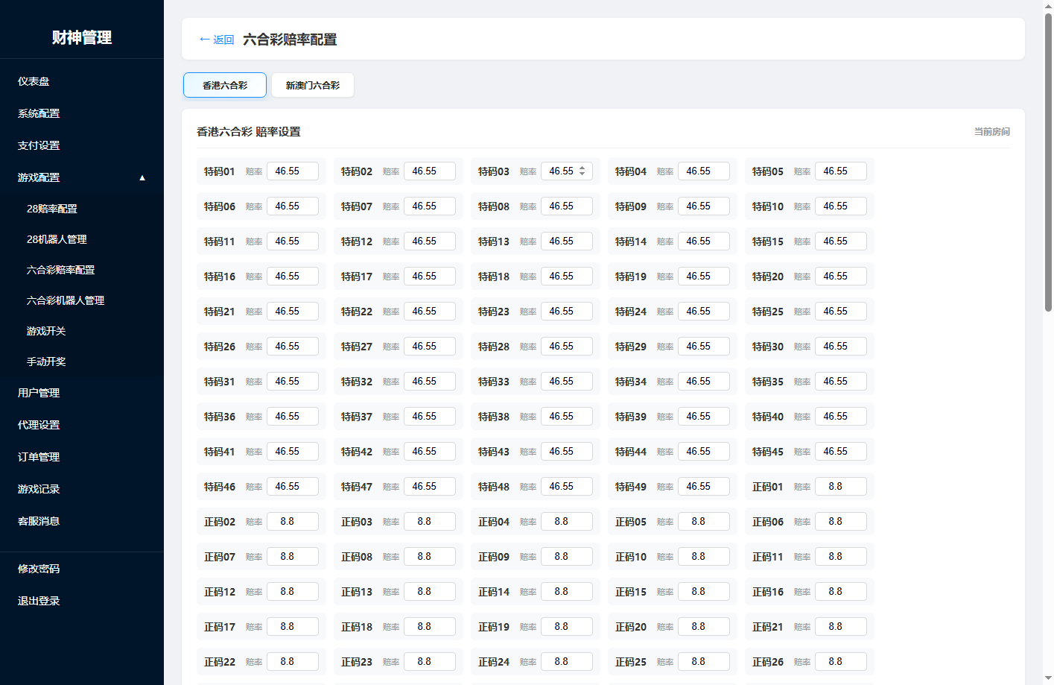Screen dimensions: 1054x685
Task: Click the 正码11 odds input field
Action: pos(841,557)
